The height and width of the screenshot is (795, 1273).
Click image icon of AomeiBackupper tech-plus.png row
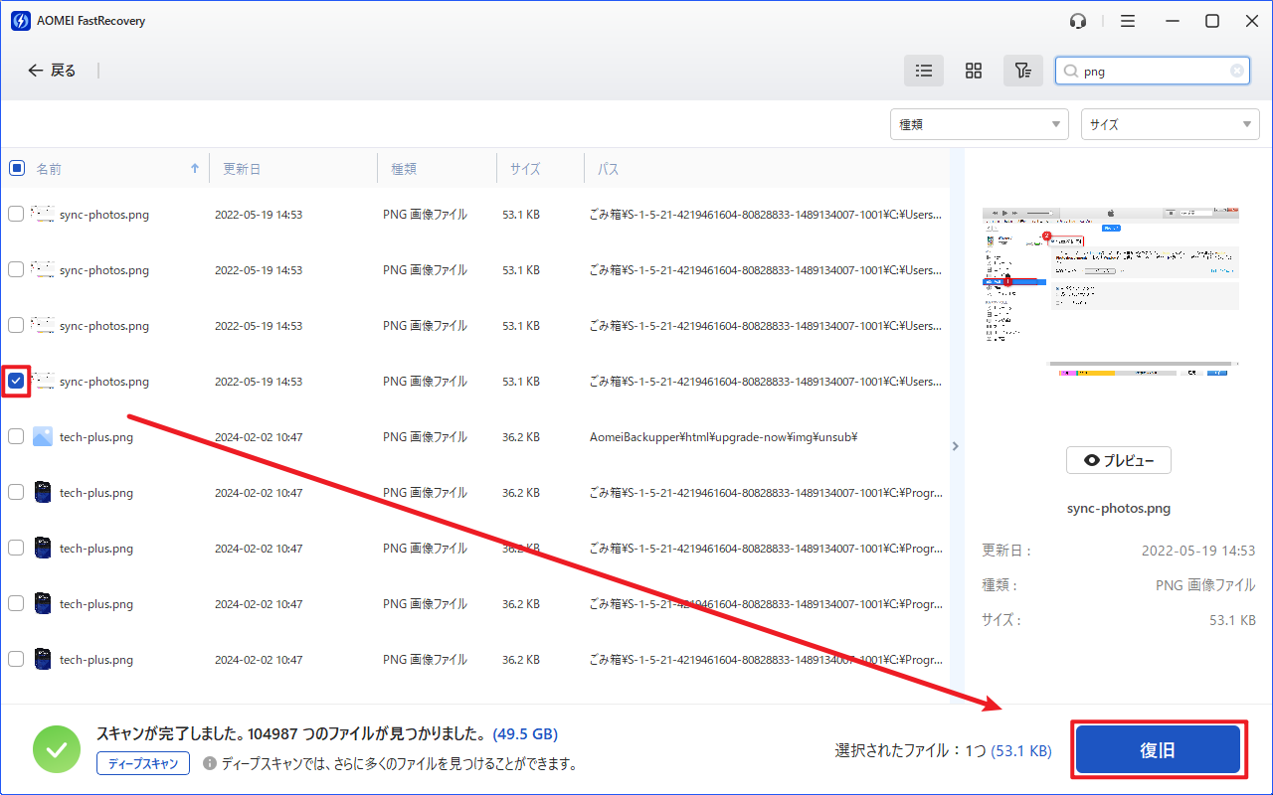[x=43, y=436]
